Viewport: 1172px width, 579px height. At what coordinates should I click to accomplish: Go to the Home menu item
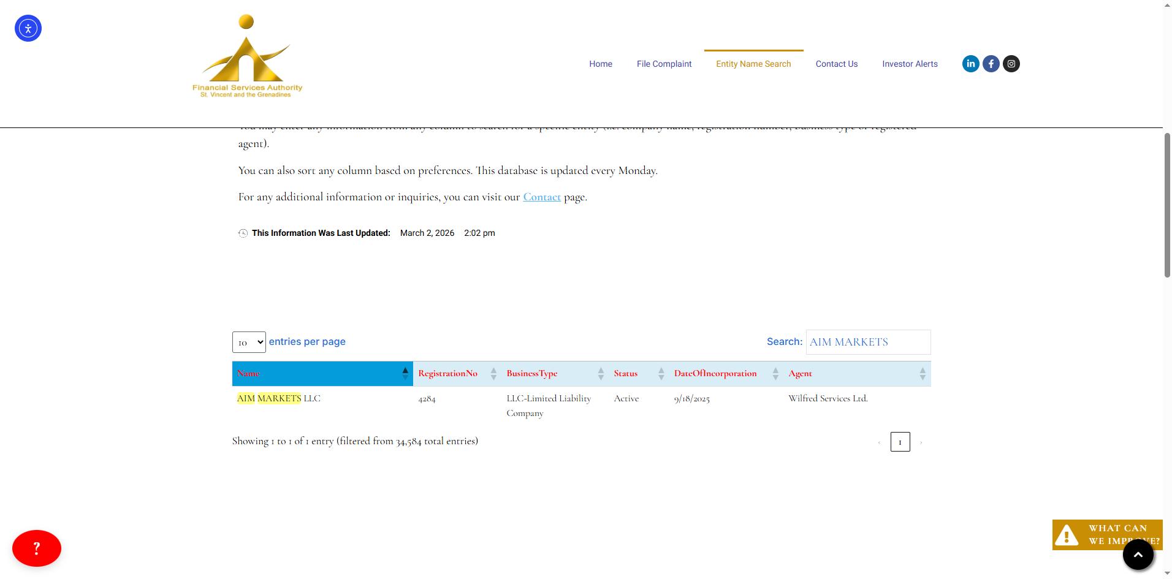click(x=601, y=64)
